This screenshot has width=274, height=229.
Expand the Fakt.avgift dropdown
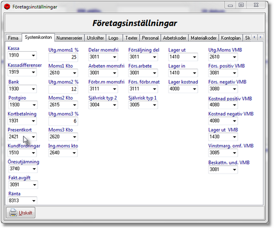[35, 185]
